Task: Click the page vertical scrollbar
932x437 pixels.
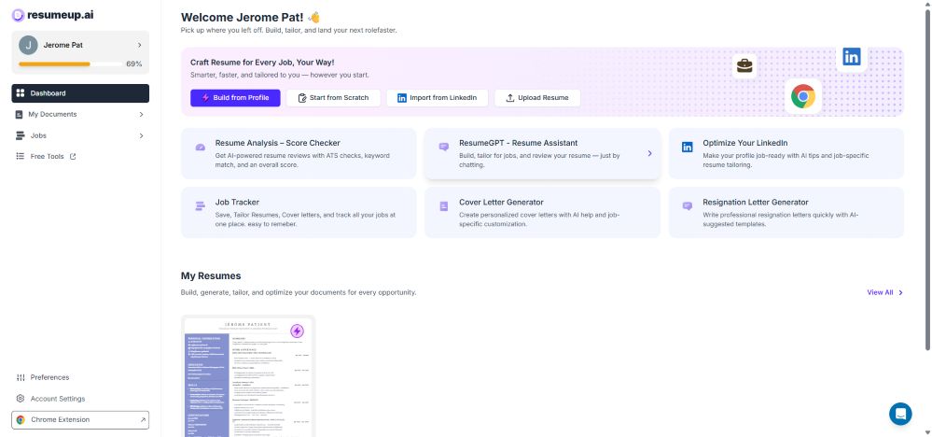Action: coord(927,181)
